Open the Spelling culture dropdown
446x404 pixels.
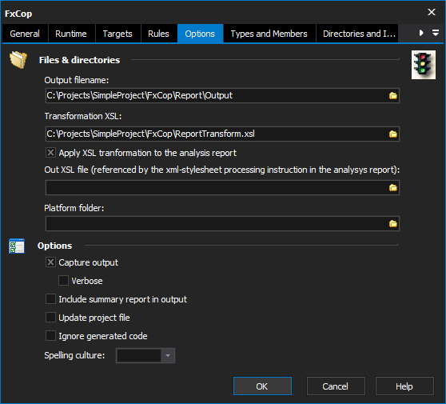click(x=168, y=355)
